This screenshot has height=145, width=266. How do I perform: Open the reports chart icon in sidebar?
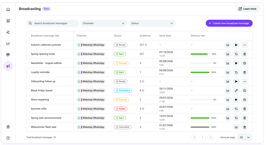[8, 44]
